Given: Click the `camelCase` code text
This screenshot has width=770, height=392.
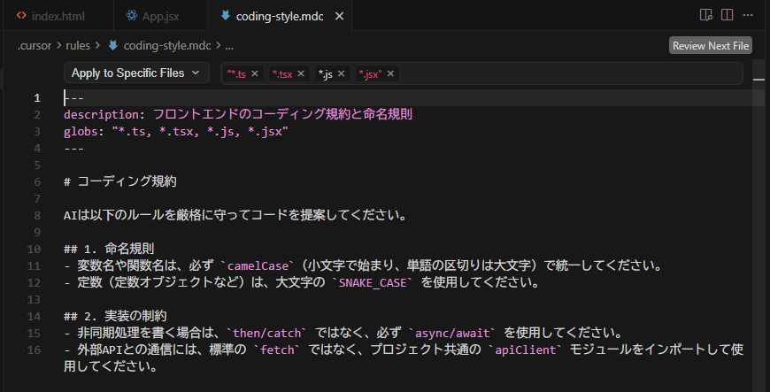Looking at the screenshot, I should coord(258,265).
